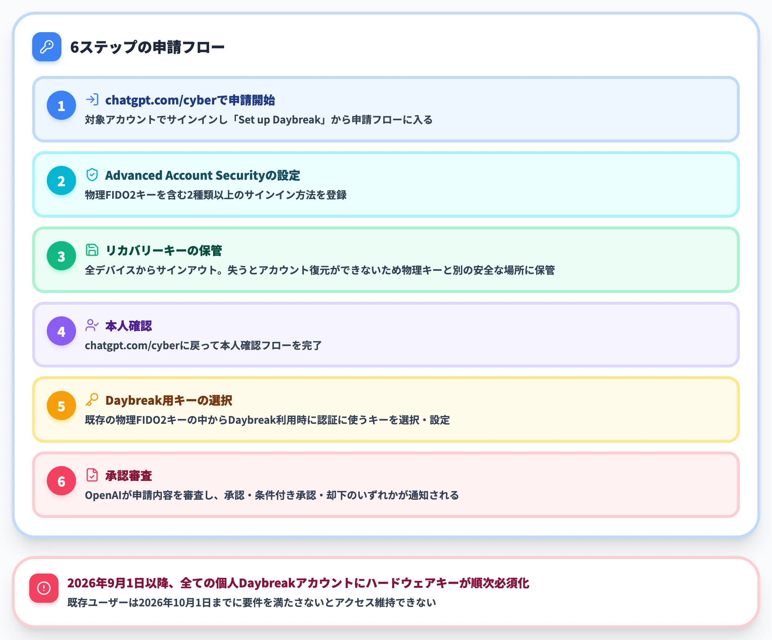
Task: Click the description starting 全デバイスからサインアウト
Action: [320, 270]
